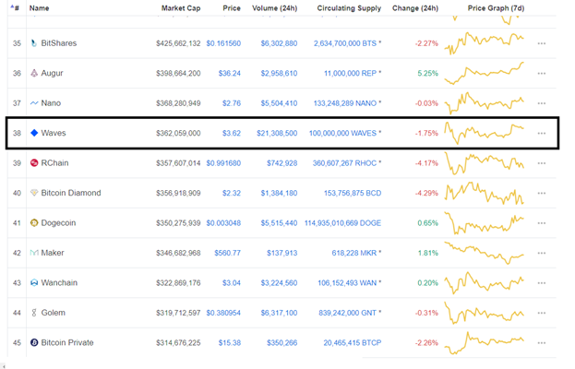This screenshot has width=575, height=369.
Task: Click circulating supply 114,935,010,669 DOGE
Action: [x=342, y=223]
